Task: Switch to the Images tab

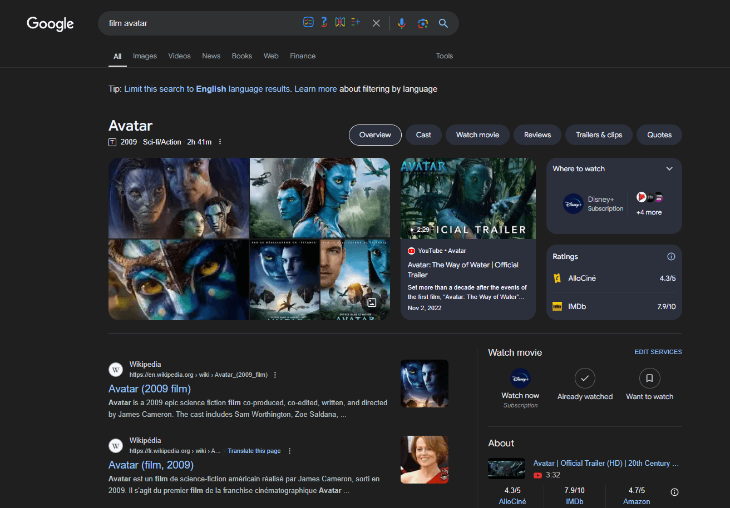Action: pos(145,56)
